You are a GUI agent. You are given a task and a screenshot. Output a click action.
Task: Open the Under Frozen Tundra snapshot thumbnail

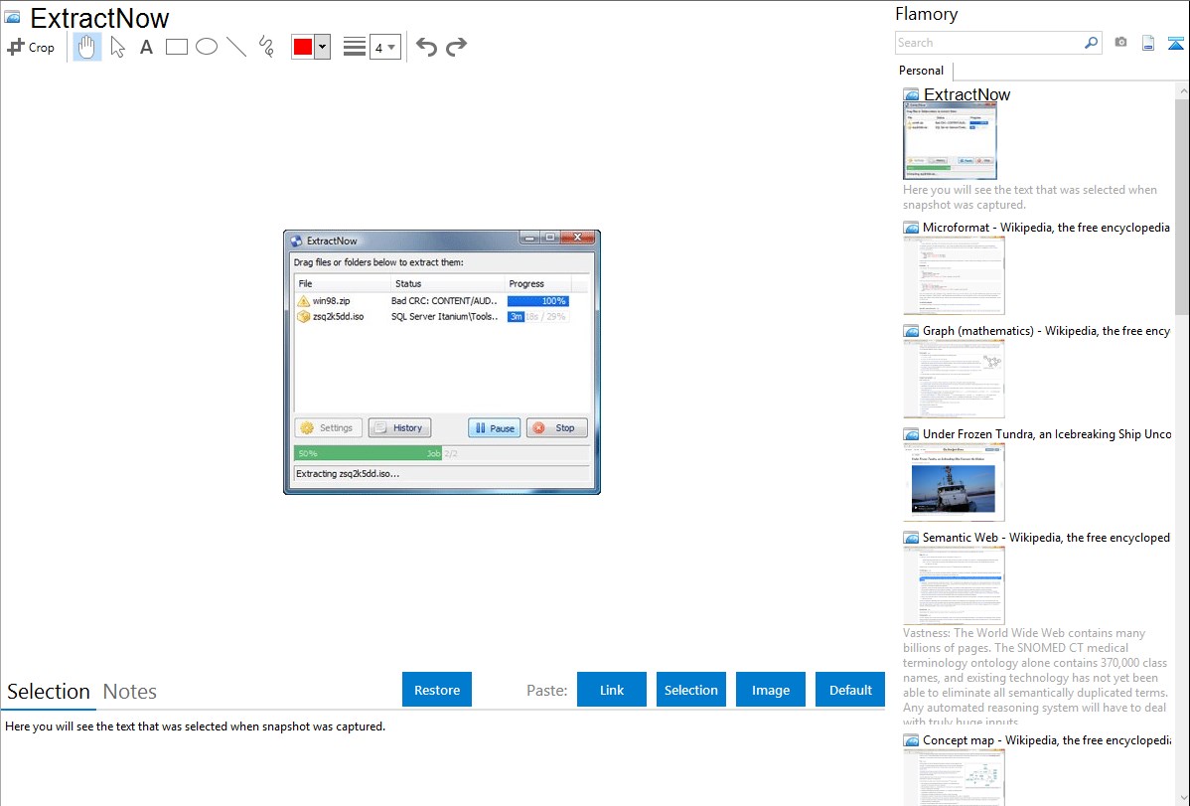954,482
